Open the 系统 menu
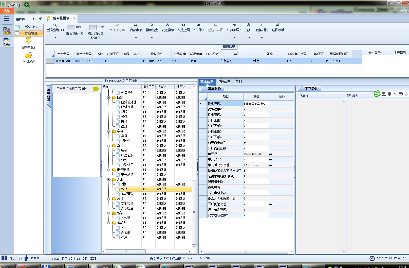This screenshot has width=409, height=268. coord(7,11)
